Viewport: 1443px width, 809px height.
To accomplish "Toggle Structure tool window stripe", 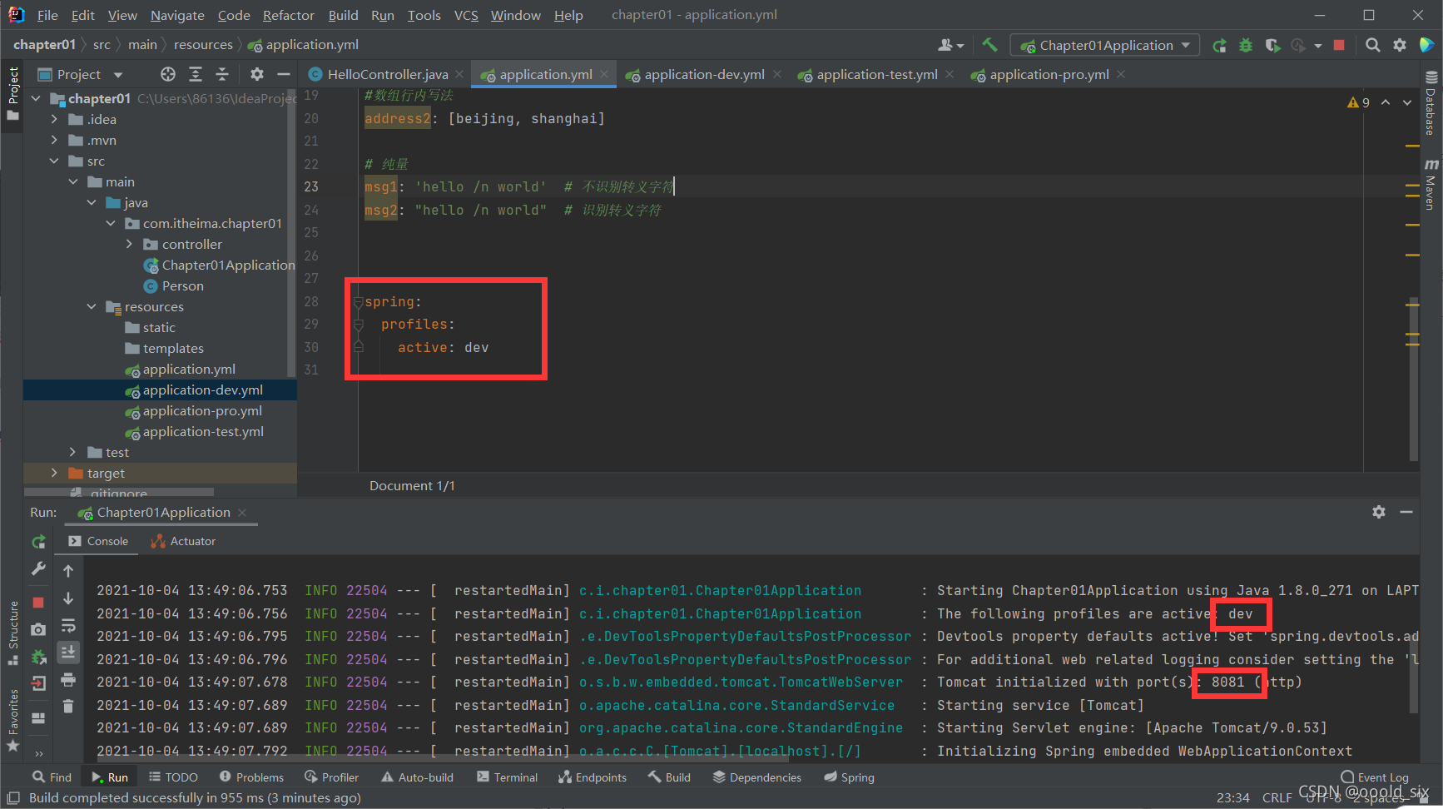I will pyautogui.click(x=12, y=633).
